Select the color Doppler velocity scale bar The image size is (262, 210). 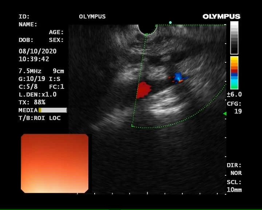pyautogui.click(x=234, y=73)
